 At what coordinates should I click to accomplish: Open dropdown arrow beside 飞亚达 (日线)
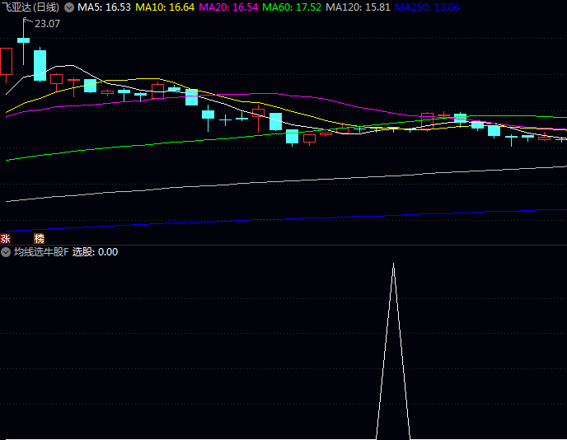69,7
